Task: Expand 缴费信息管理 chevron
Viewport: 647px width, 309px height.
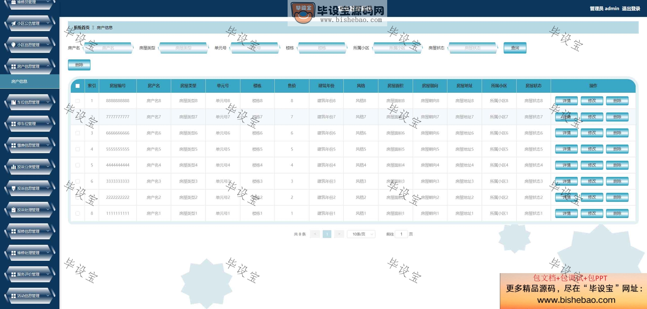Action: (x=48, y=145)
